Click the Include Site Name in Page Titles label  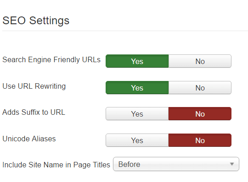(56, 165)
